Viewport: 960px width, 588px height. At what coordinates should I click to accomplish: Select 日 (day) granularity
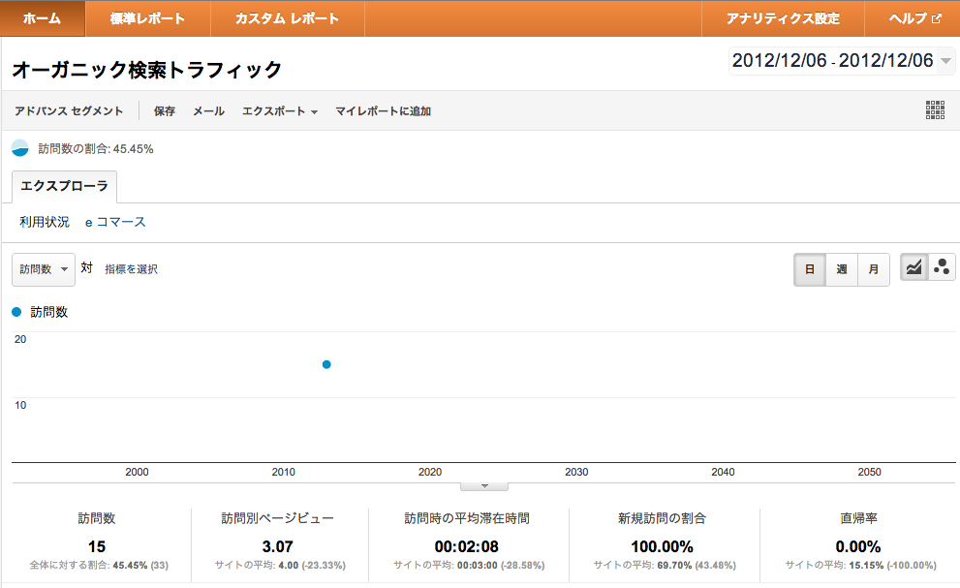click(810, 269)
